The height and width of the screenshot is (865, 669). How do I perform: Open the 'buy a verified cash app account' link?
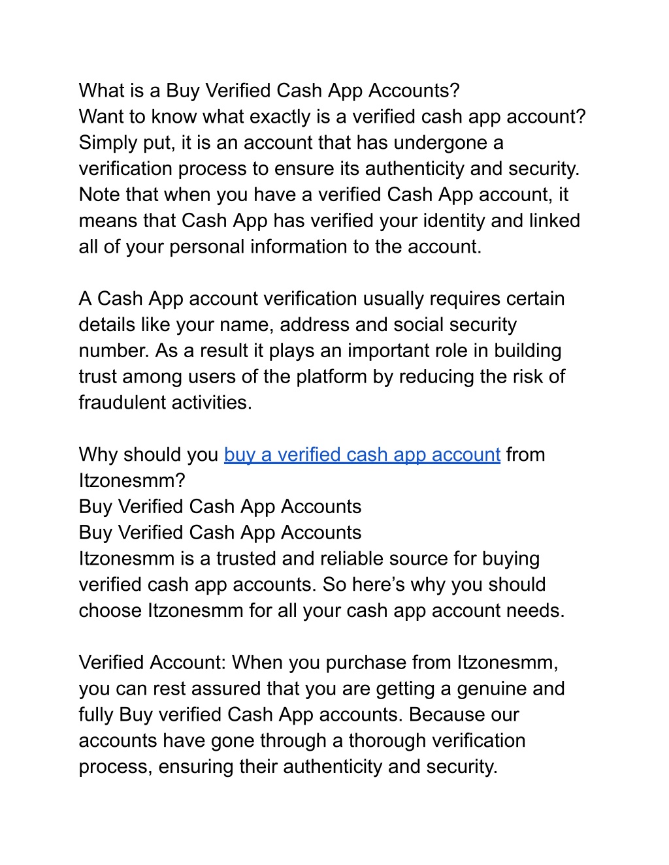pyautogui.click(x=362, y=455)
